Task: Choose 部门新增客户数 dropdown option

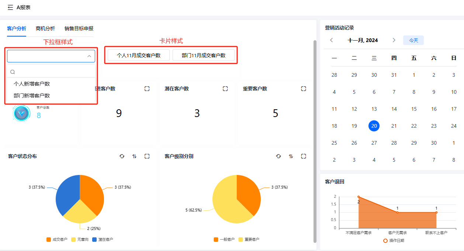Action: coord(32,96)
